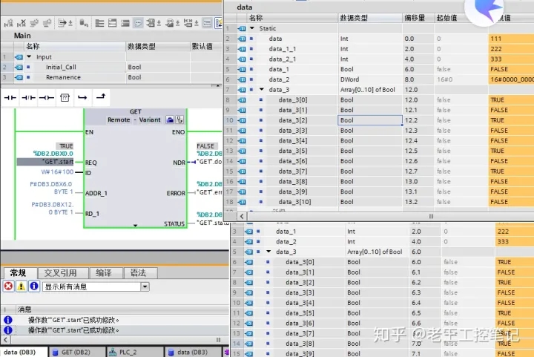Switch to the 编译 tab
Image resolution: width=534 pixels, height=357 pixels.
pyautogui.click(x=103, y=272)
